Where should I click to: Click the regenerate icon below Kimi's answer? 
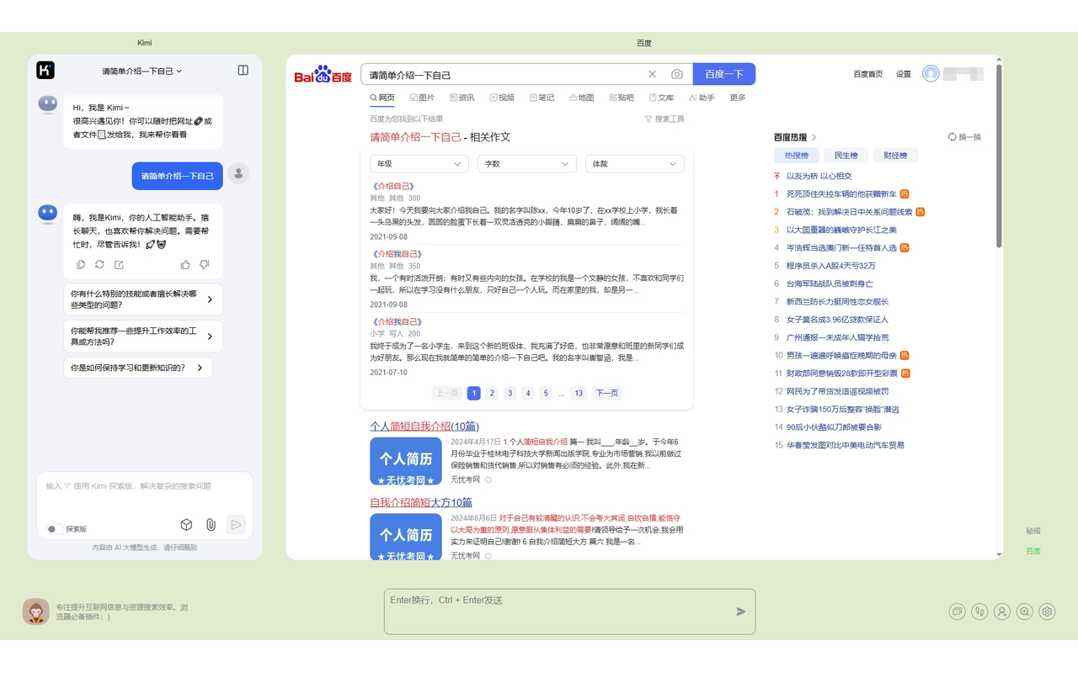[100, 264]
